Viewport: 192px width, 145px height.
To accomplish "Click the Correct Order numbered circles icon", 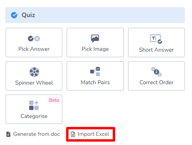I will click(156, 72).
